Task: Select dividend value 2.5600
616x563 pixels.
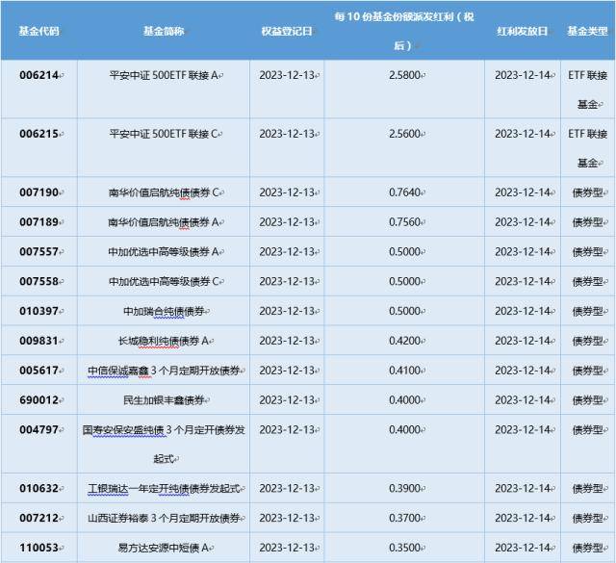Action: [x=404, y=134]
